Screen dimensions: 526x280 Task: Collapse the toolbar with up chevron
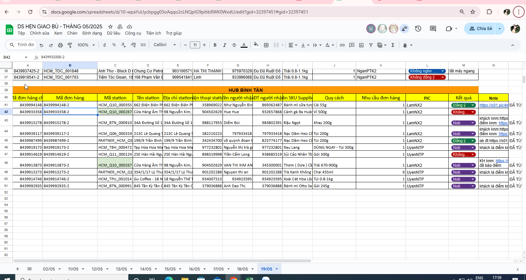pos(513,45)
